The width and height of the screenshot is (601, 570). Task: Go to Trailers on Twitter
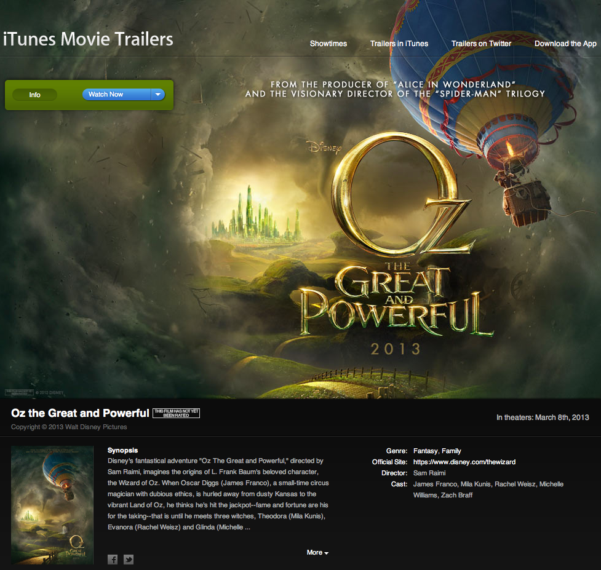[x=481, y=44]
